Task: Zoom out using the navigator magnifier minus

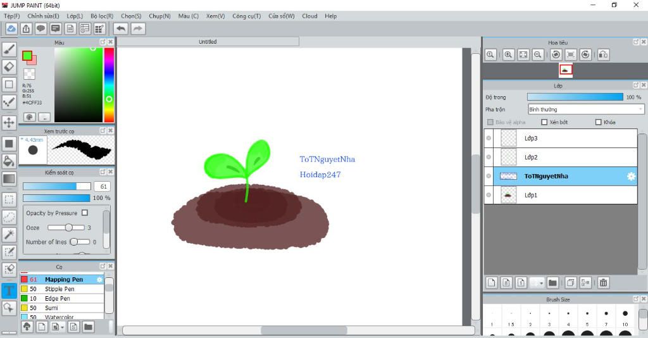Action: 538,54
